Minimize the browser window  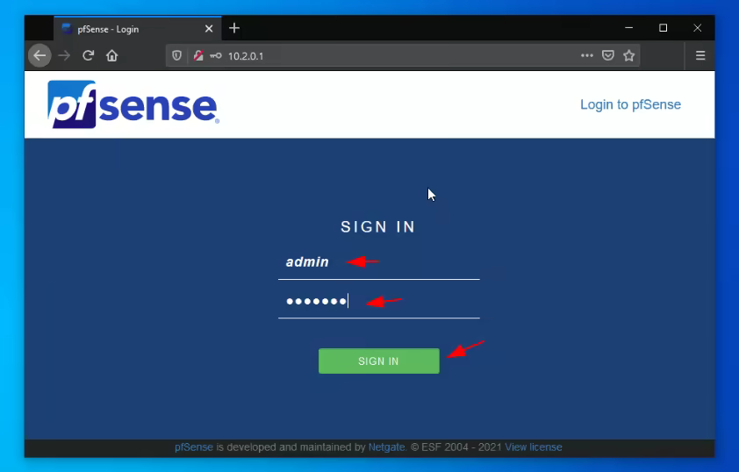pyautogui.click(x=628, y=28)
